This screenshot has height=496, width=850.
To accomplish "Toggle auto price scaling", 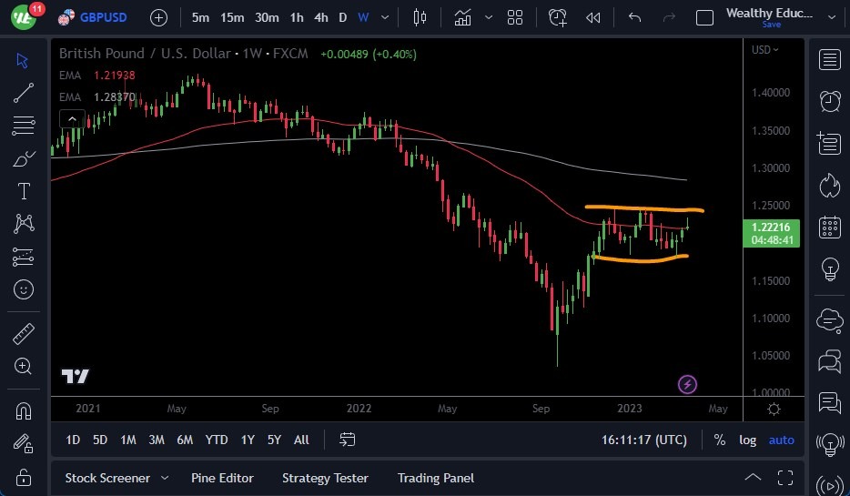I will tap(781, 440).
